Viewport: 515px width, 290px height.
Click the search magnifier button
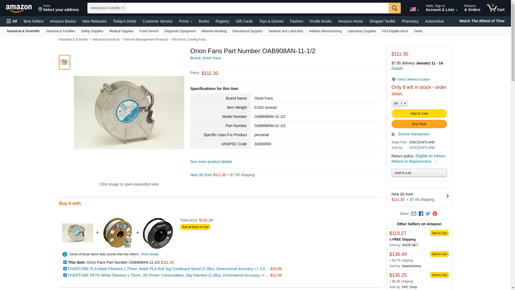coord(395,8)
